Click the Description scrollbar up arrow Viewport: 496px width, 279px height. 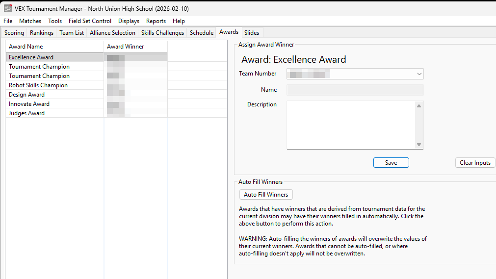click(419, 106)
